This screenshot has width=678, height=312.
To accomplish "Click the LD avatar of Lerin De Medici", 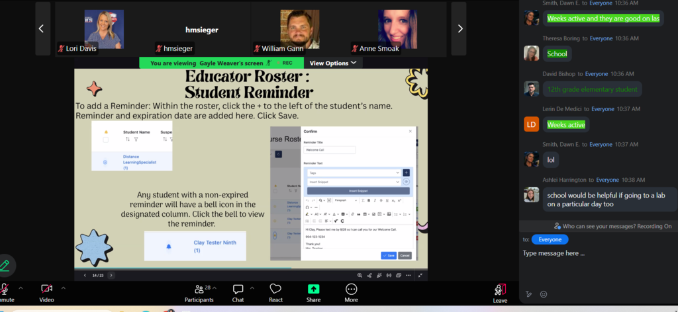I will point(532,124).
